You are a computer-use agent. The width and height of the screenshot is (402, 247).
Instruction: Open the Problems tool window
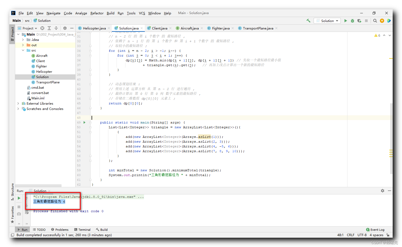tap(60, 230)
